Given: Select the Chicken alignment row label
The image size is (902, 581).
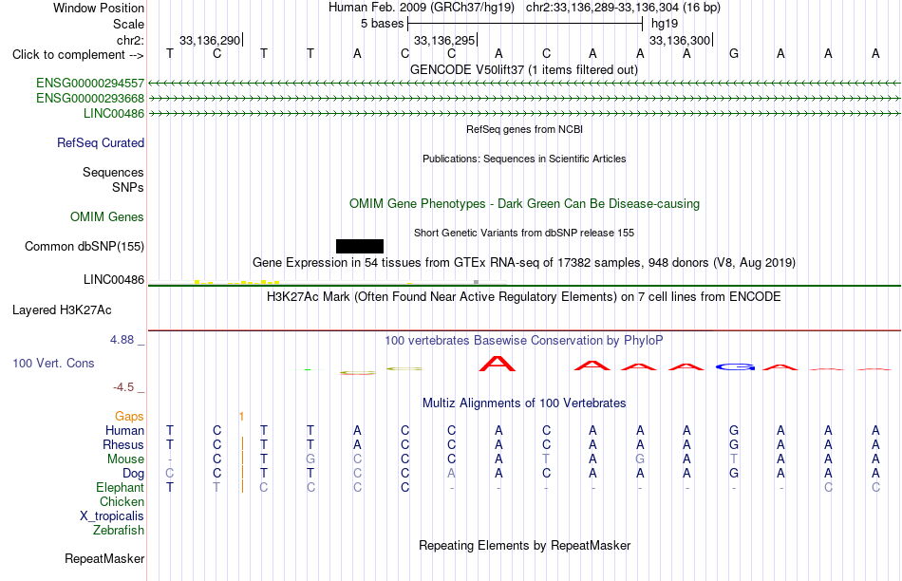Looking at the screenshot, I should (122, 501).
